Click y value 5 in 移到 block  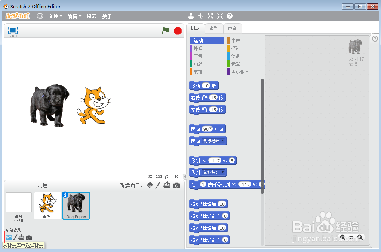coord(232,161)
